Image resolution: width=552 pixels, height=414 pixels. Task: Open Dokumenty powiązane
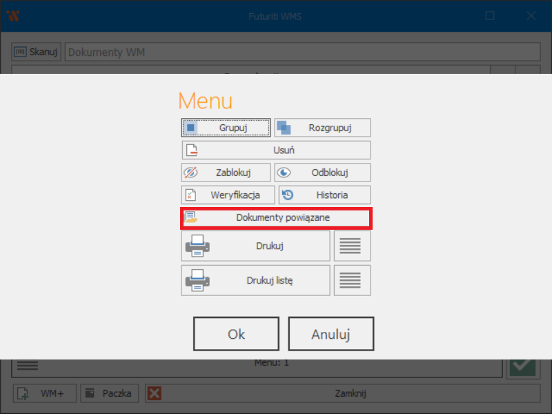point(276,218)
